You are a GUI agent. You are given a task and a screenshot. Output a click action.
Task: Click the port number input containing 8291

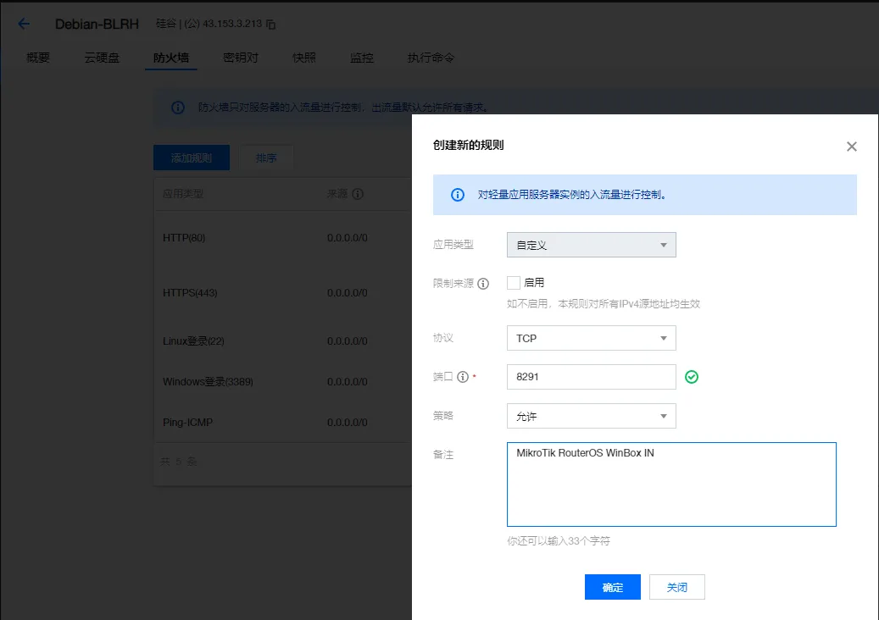[591, 376]
